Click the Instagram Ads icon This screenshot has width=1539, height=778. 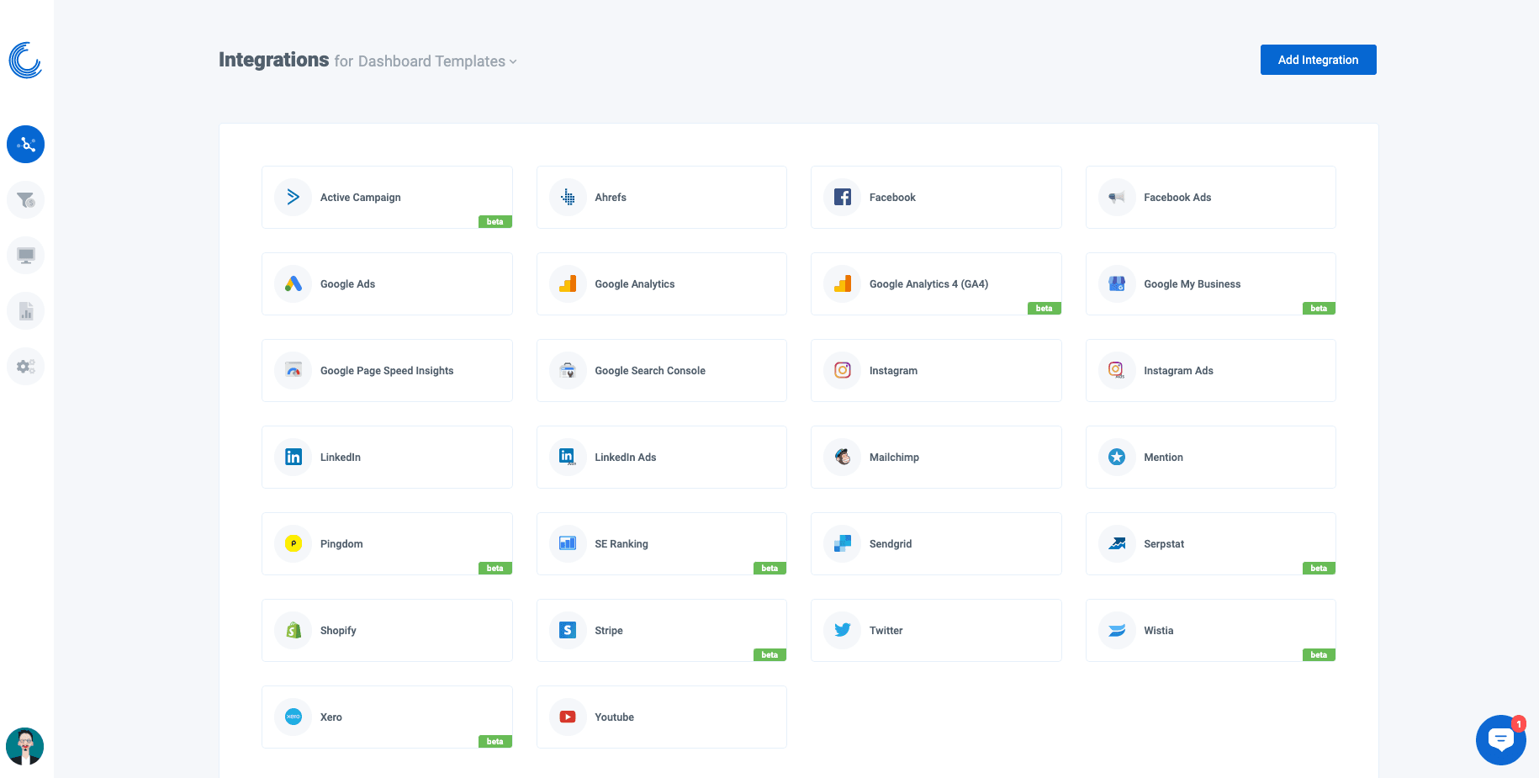(x=1117, y=370)
